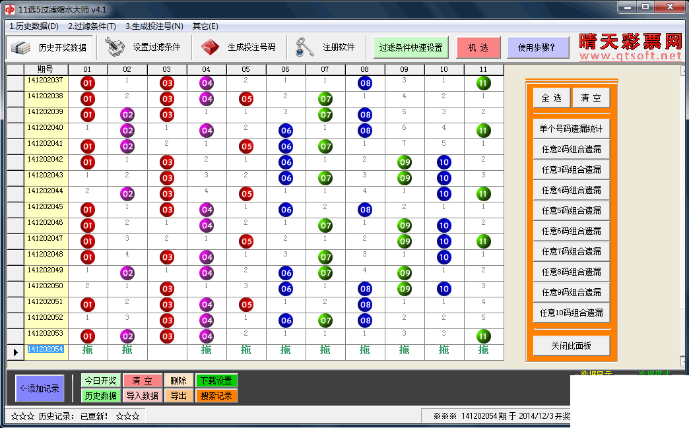
Task: Click the <-添加记录 button
Action: point(40,388)
